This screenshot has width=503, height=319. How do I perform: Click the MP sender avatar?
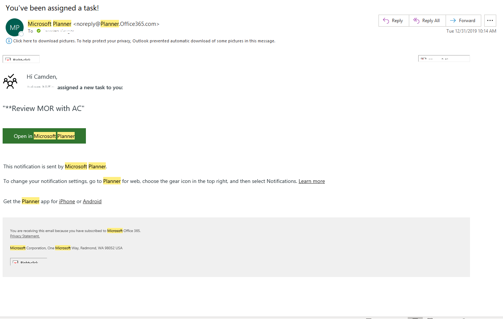(x=15, y=27)
